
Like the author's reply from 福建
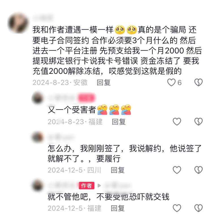[177, 208]
